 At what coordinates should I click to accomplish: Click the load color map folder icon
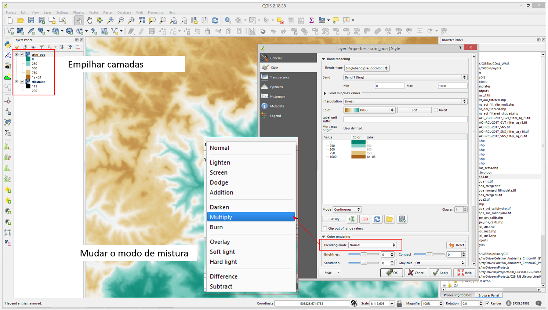[x=389, y=219]
